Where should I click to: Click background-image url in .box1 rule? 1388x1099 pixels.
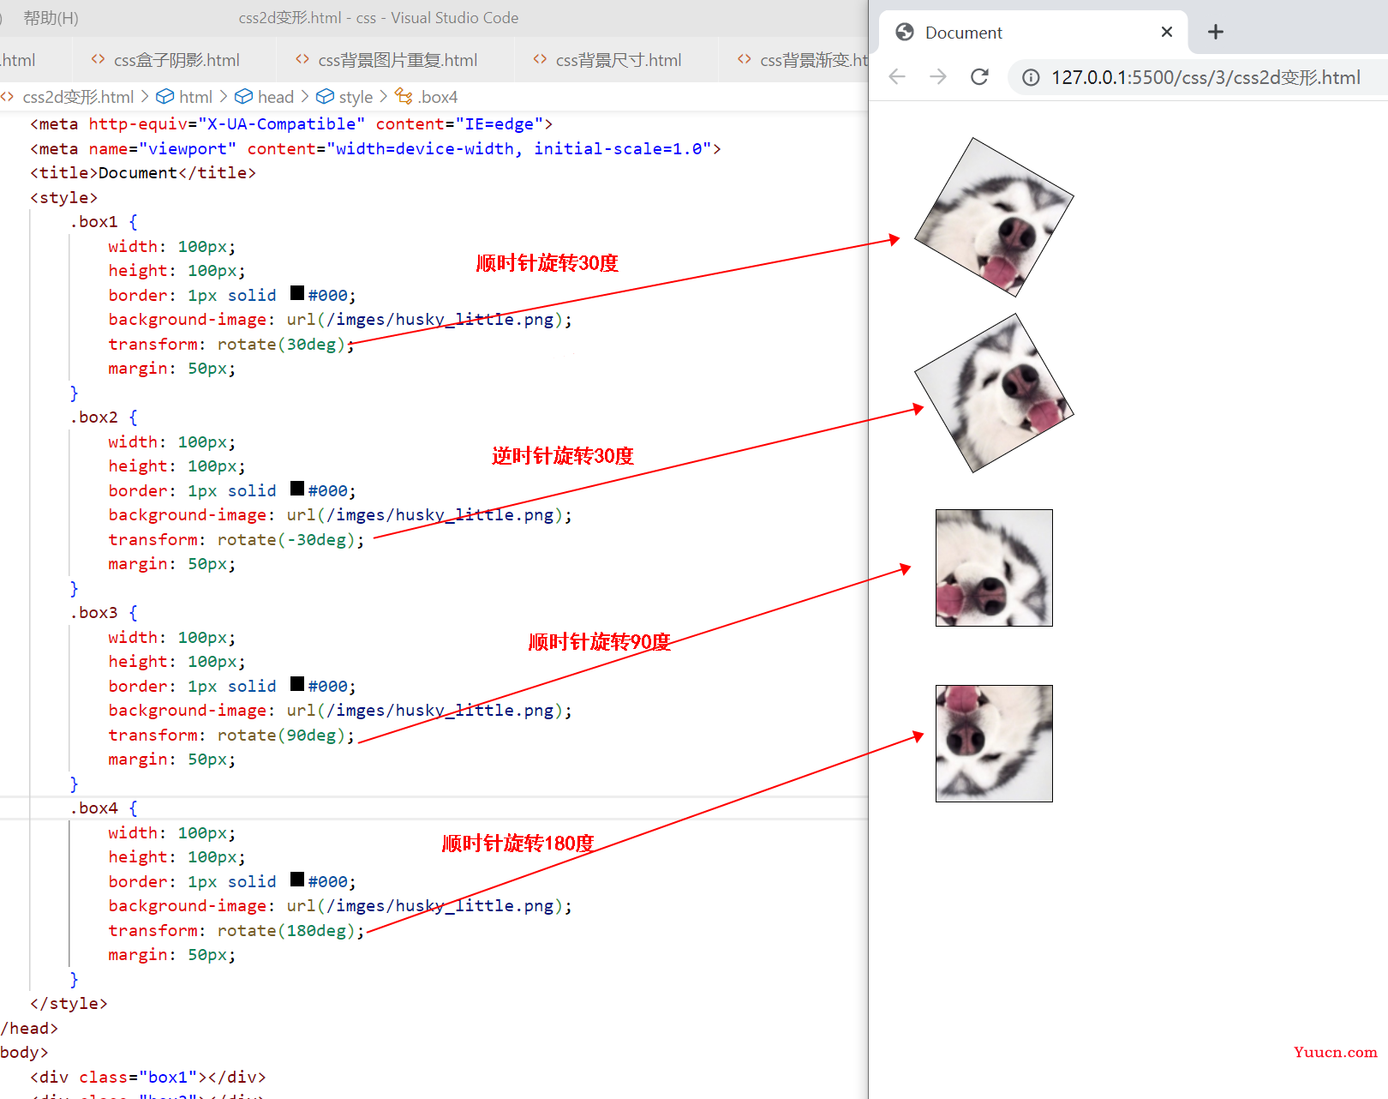(x=340, y=320)
